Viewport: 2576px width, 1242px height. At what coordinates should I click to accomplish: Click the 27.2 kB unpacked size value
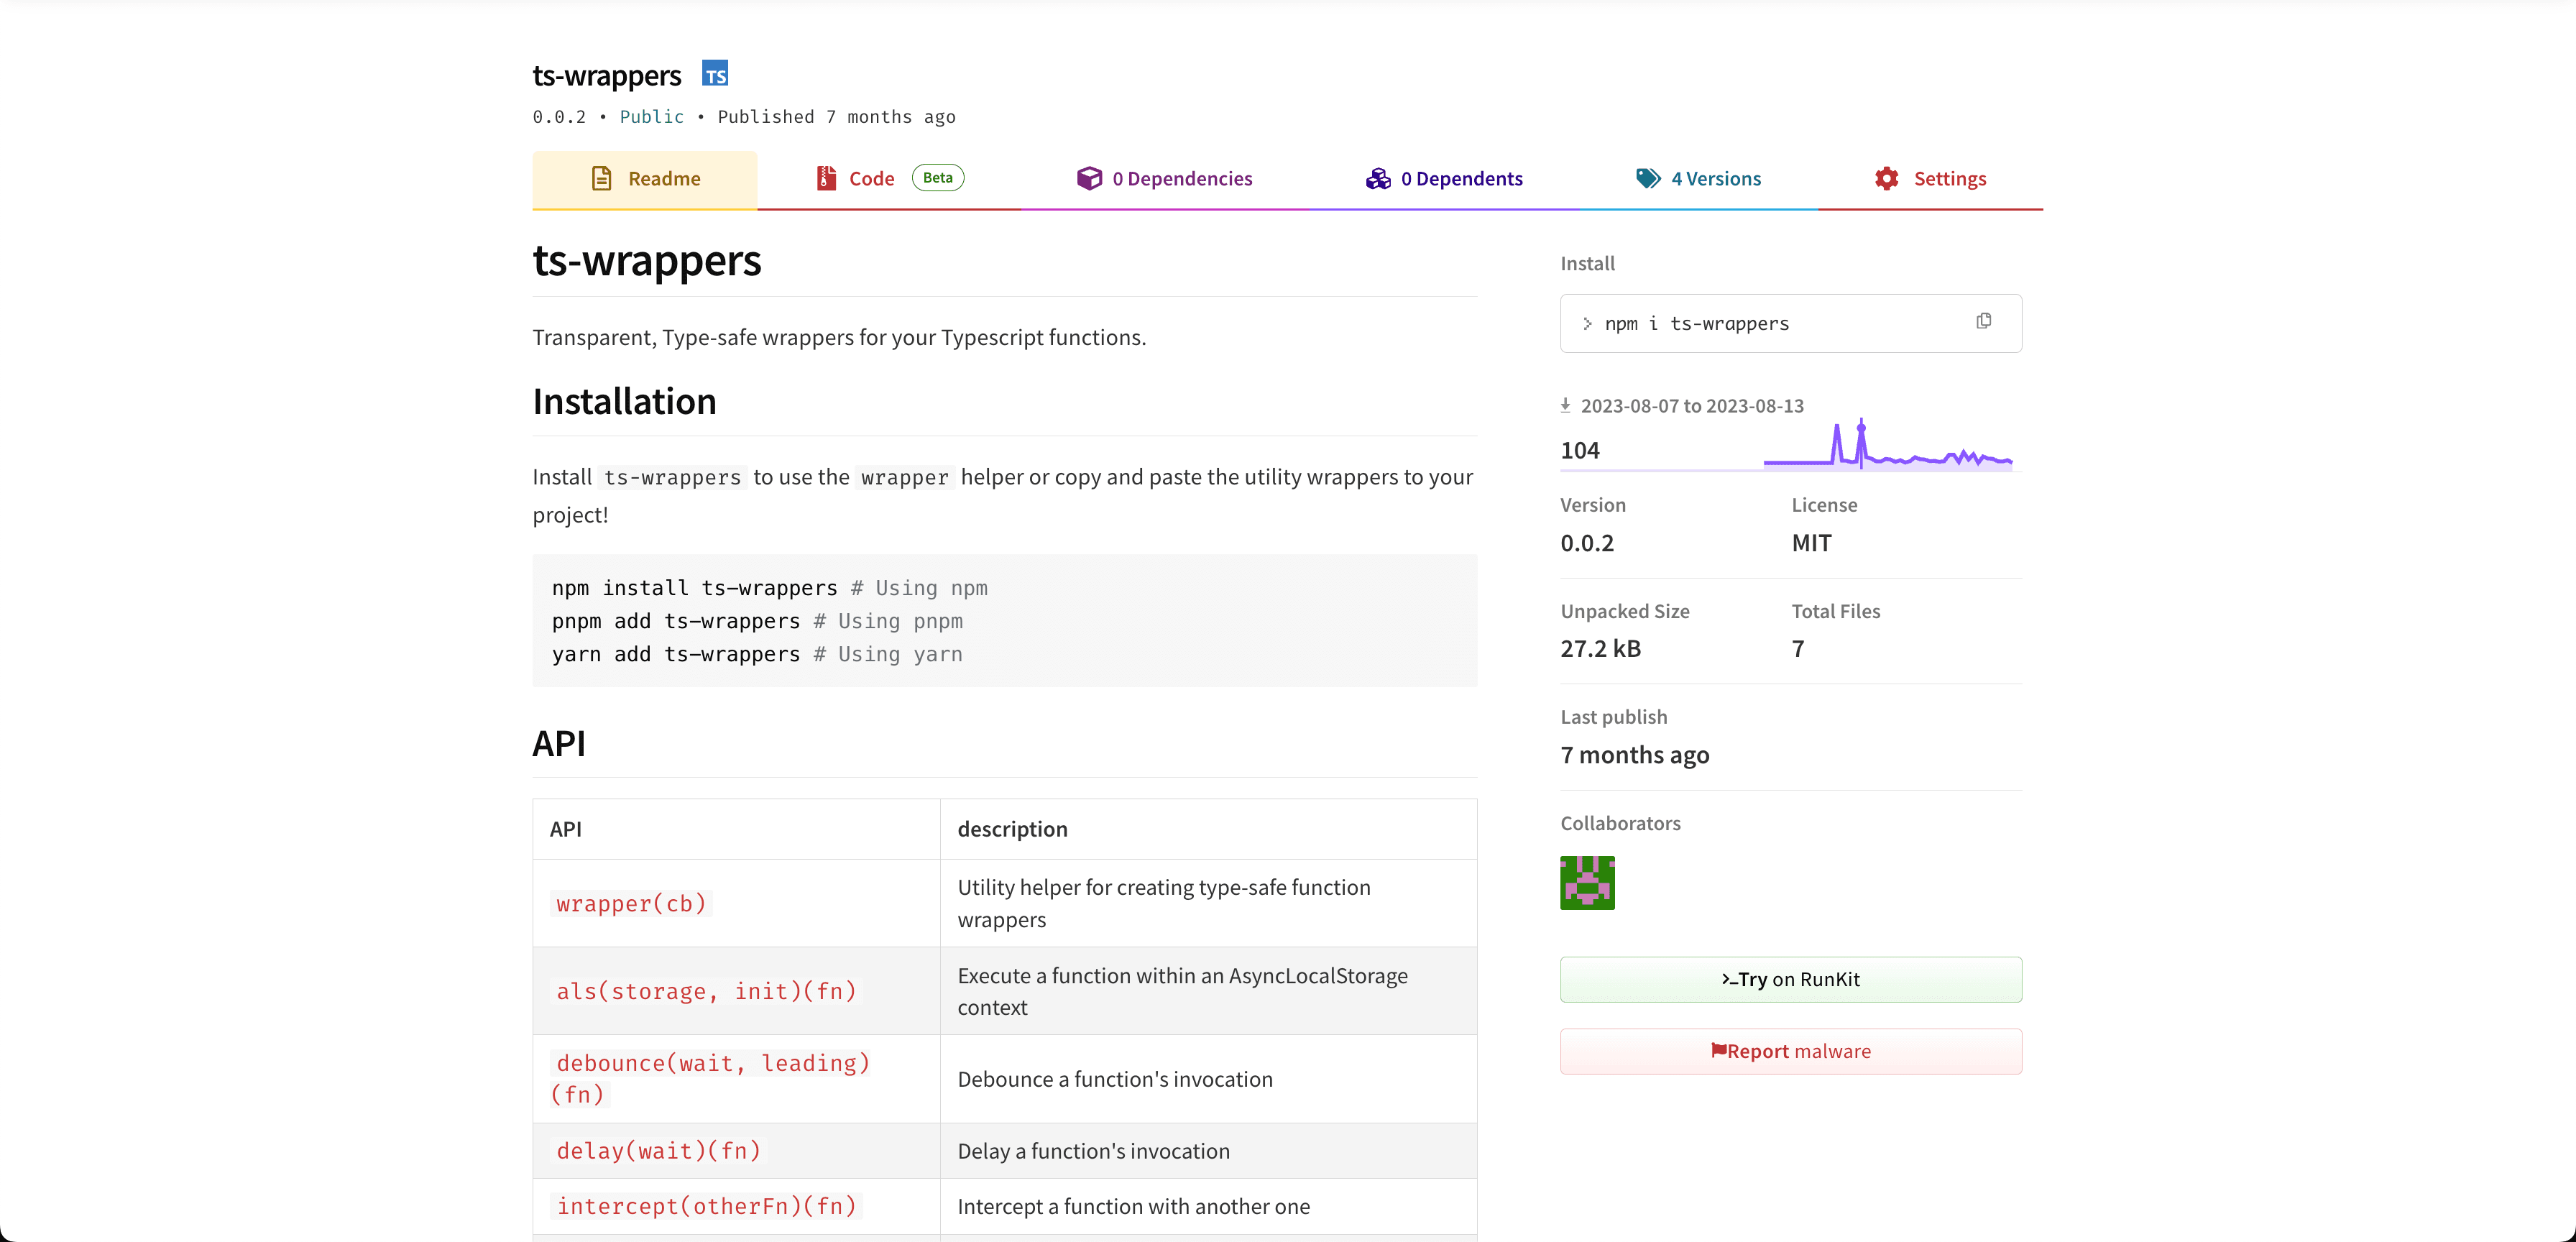pyautogui.click(x=1601, y=648)
